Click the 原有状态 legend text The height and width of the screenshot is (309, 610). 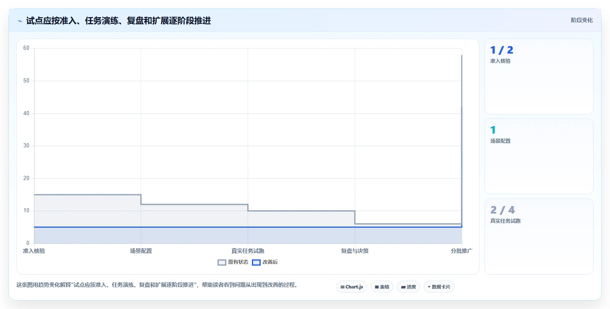point(238,263)
